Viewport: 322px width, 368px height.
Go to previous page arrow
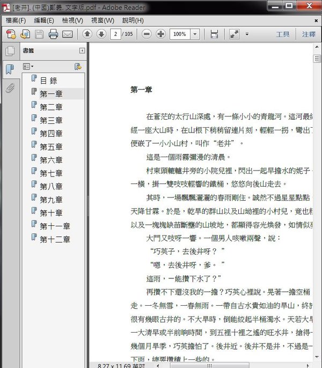click(87, 34)
